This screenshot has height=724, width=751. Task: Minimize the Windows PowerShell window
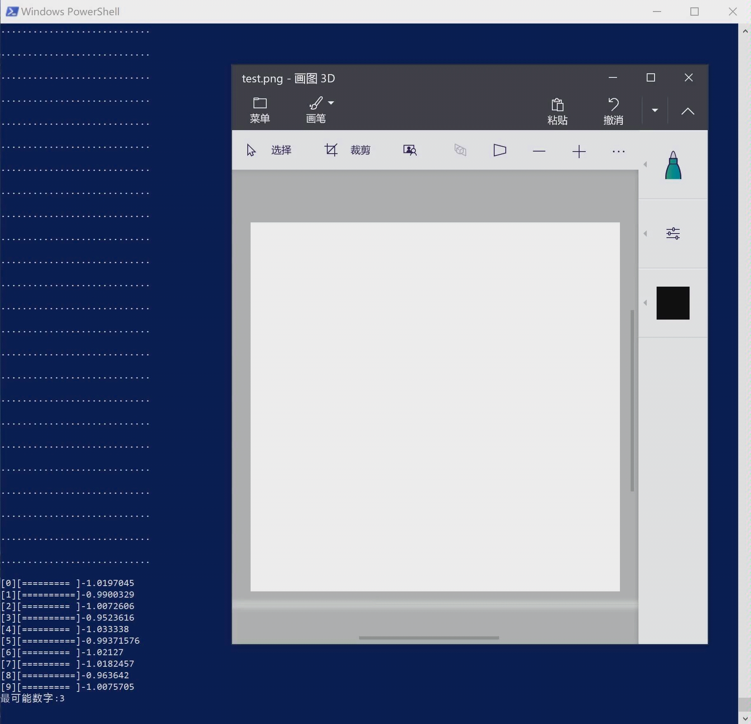pyautogui.click(x=657, y=12)
